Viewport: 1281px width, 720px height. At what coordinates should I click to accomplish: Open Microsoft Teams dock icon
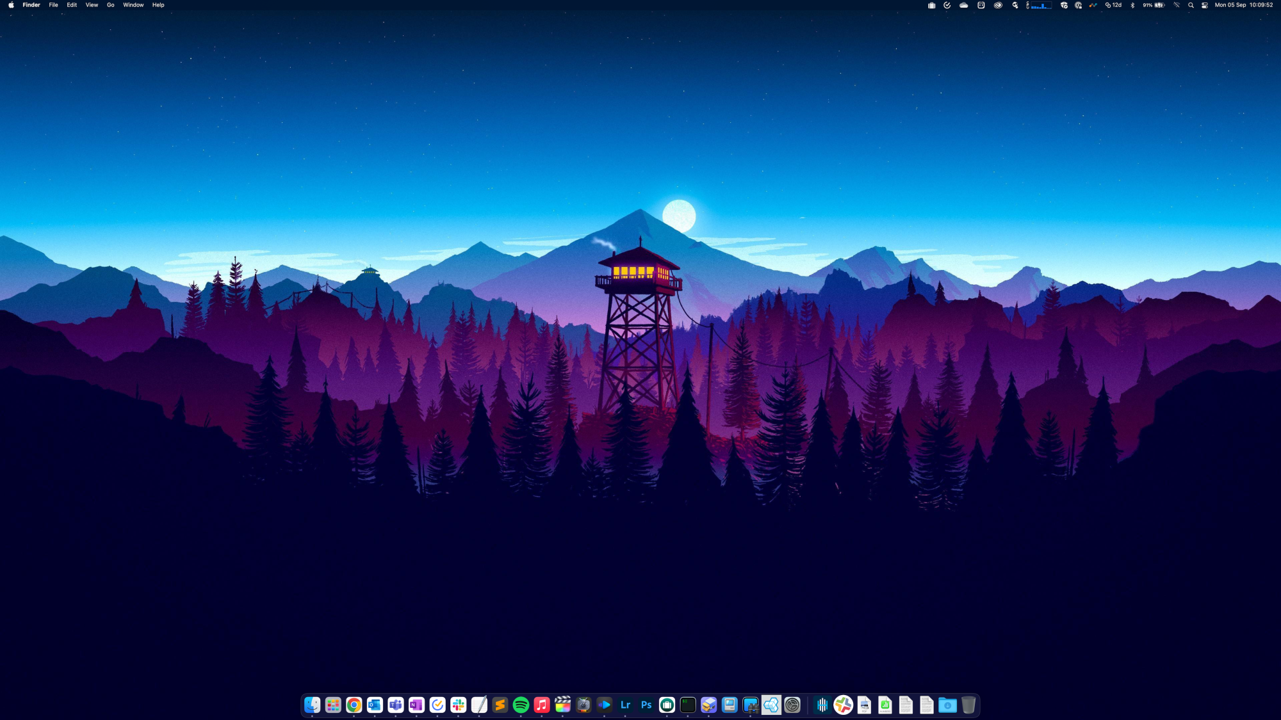tap(395, 705)
